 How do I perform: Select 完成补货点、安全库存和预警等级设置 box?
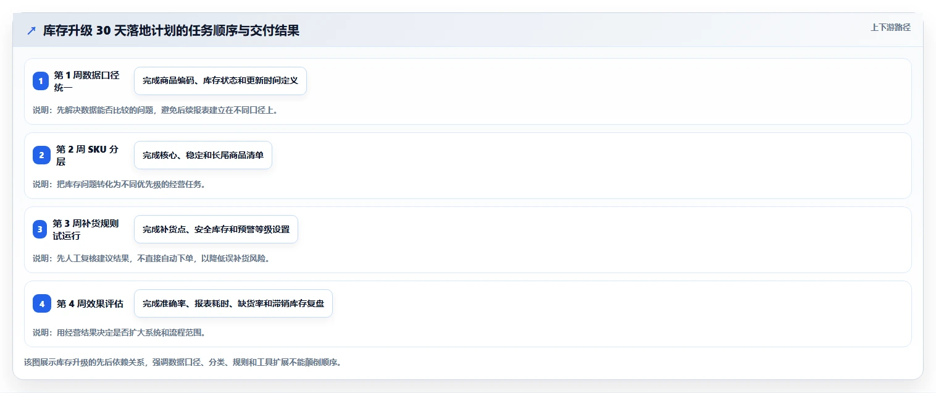pos(216,229)
